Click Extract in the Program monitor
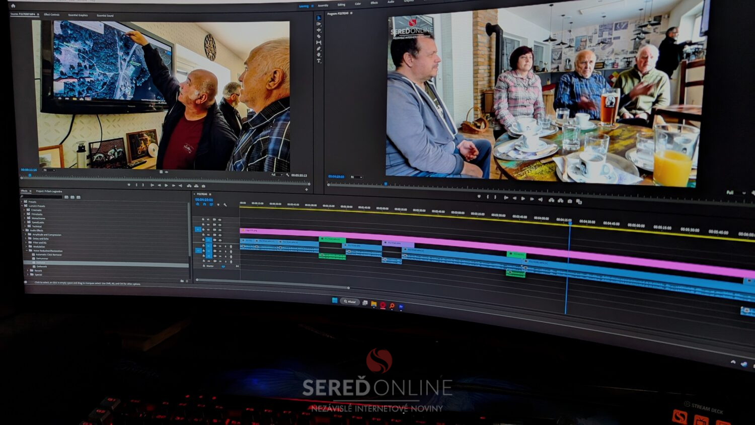 [x=560, y=200]
